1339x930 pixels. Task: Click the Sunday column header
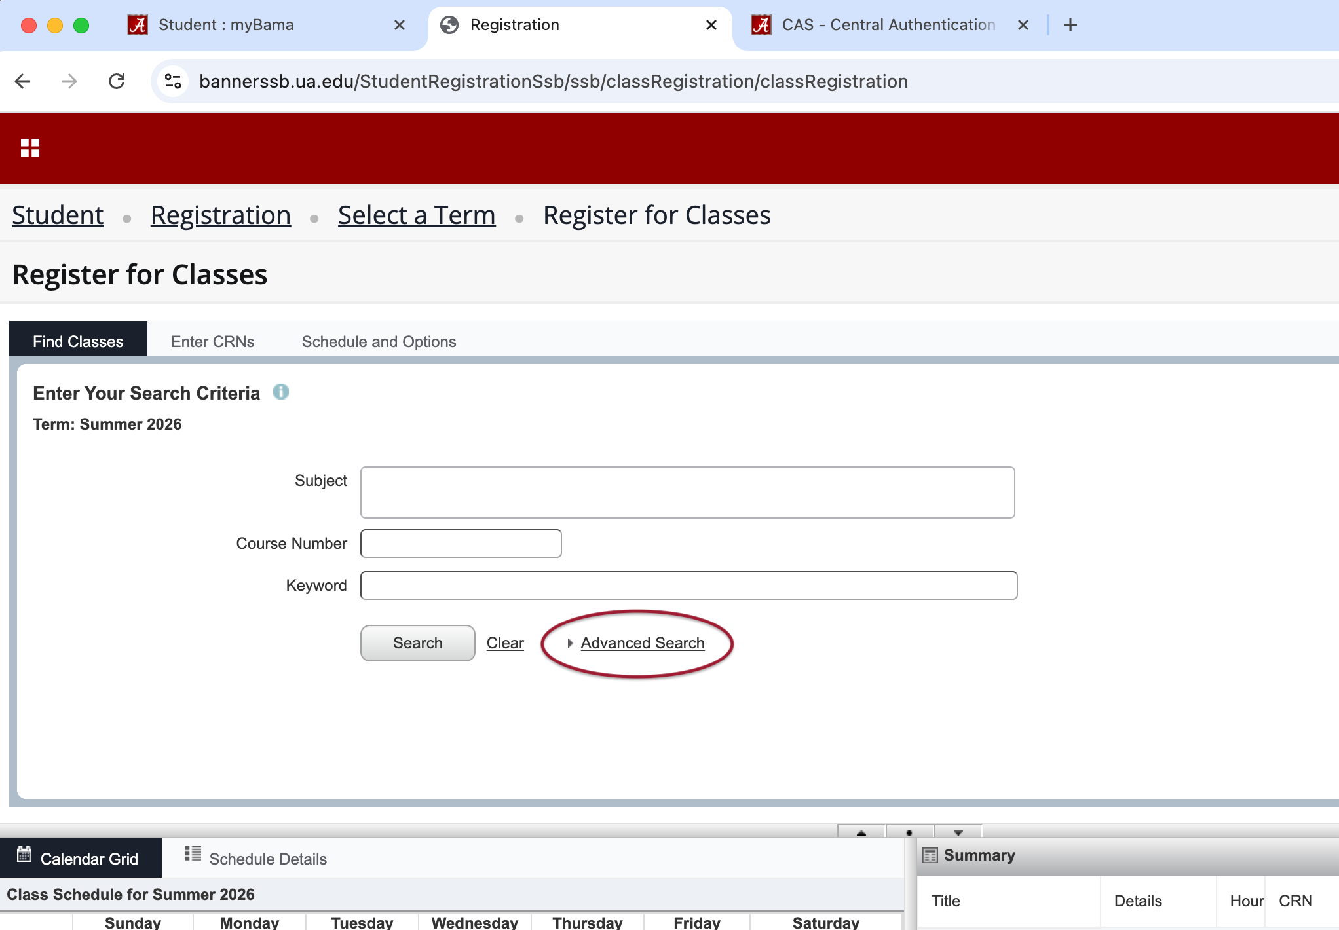point(133,922)
